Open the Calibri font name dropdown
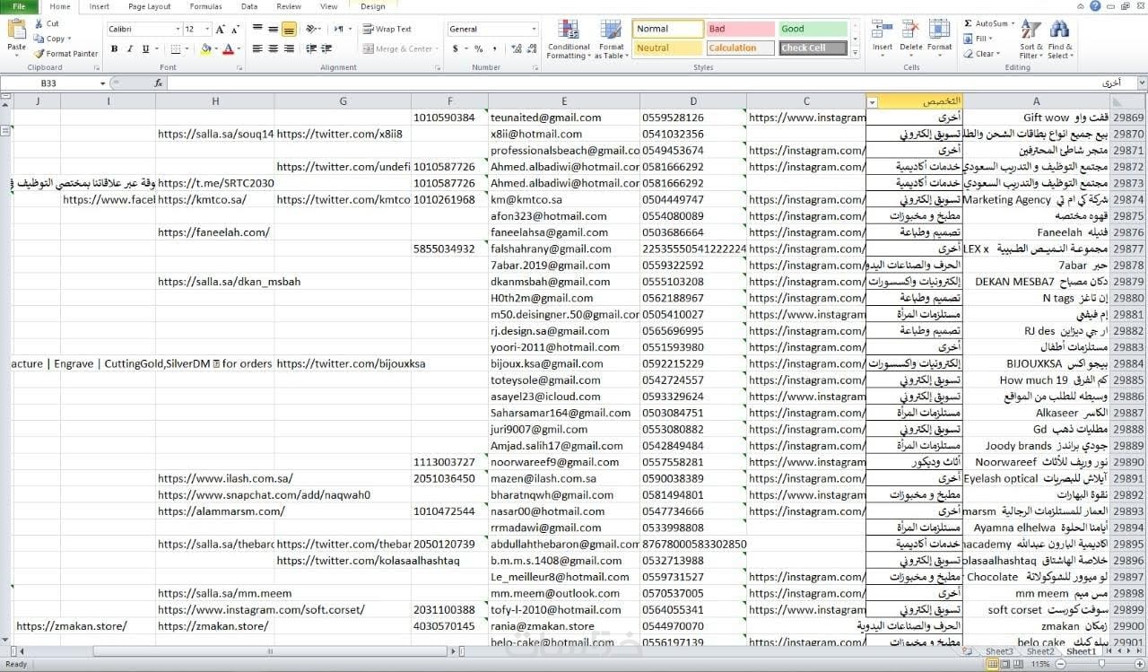 pyautogui.click(x=177, y=30)
